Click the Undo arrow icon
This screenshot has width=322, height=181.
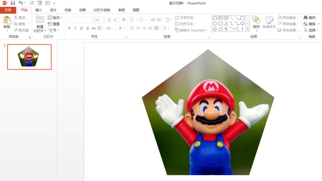point(21,3)
